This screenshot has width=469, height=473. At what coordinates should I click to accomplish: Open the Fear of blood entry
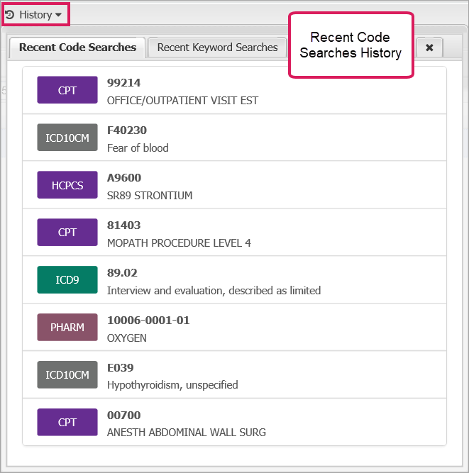(138, 148)
